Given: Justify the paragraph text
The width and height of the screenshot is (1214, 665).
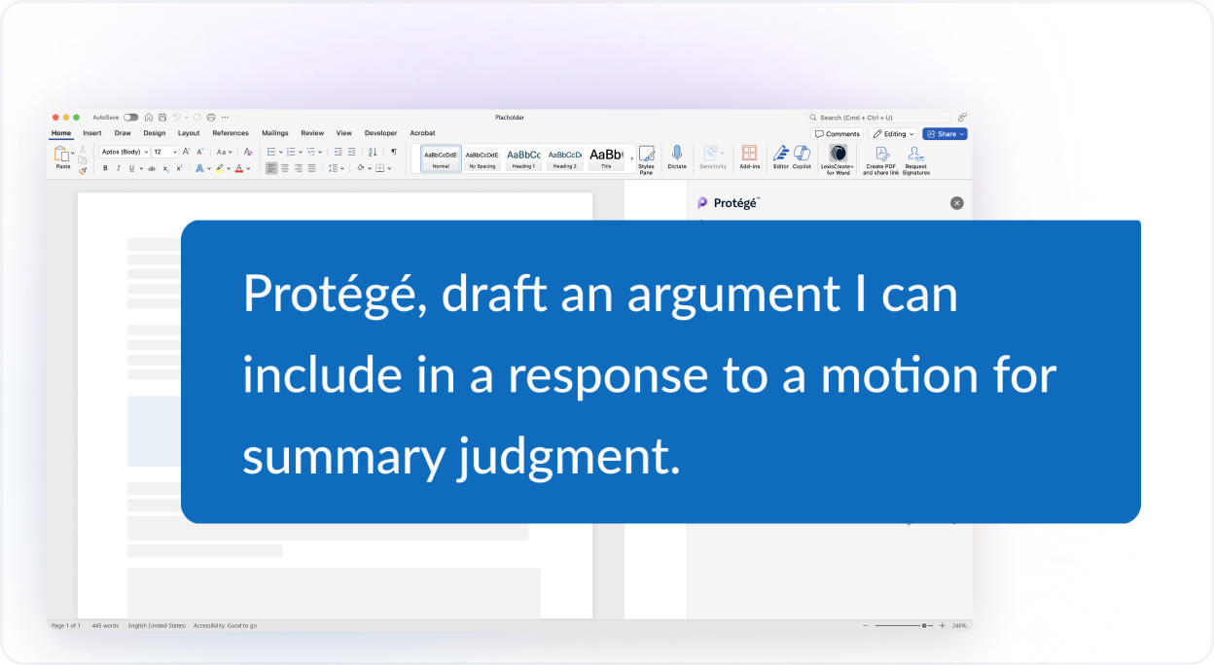Looking at the screenshot, I should (311, 168).
